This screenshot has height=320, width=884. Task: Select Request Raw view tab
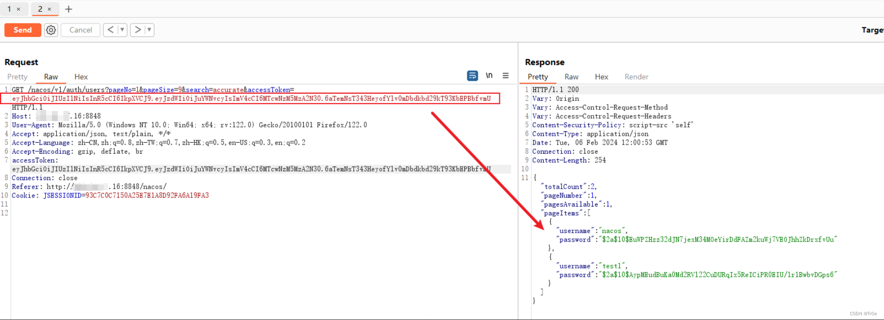click(x=51, y=77)
